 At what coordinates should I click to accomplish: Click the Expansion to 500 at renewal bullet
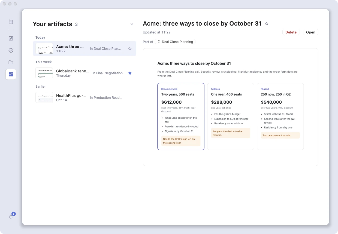coord(231,119)
